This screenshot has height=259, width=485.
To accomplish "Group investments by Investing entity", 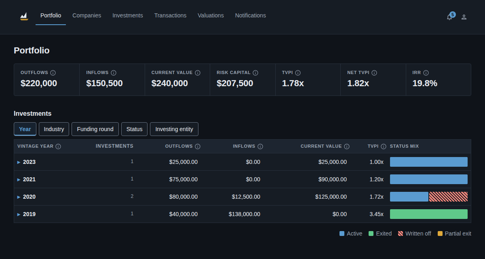I will pos(174,129).
